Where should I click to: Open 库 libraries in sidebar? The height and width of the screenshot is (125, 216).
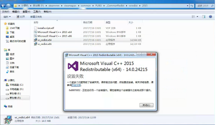[x=9, y=50]
